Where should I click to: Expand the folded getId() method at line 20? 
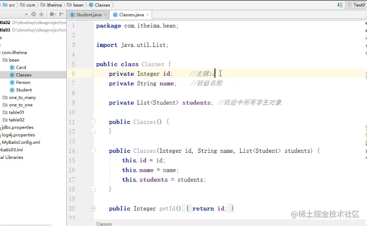coord(93,208)
